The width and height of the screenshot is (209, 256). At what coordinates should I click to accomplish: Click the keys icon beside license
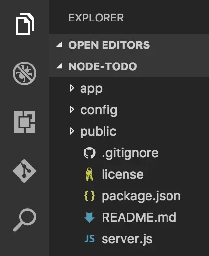point(89,174)
